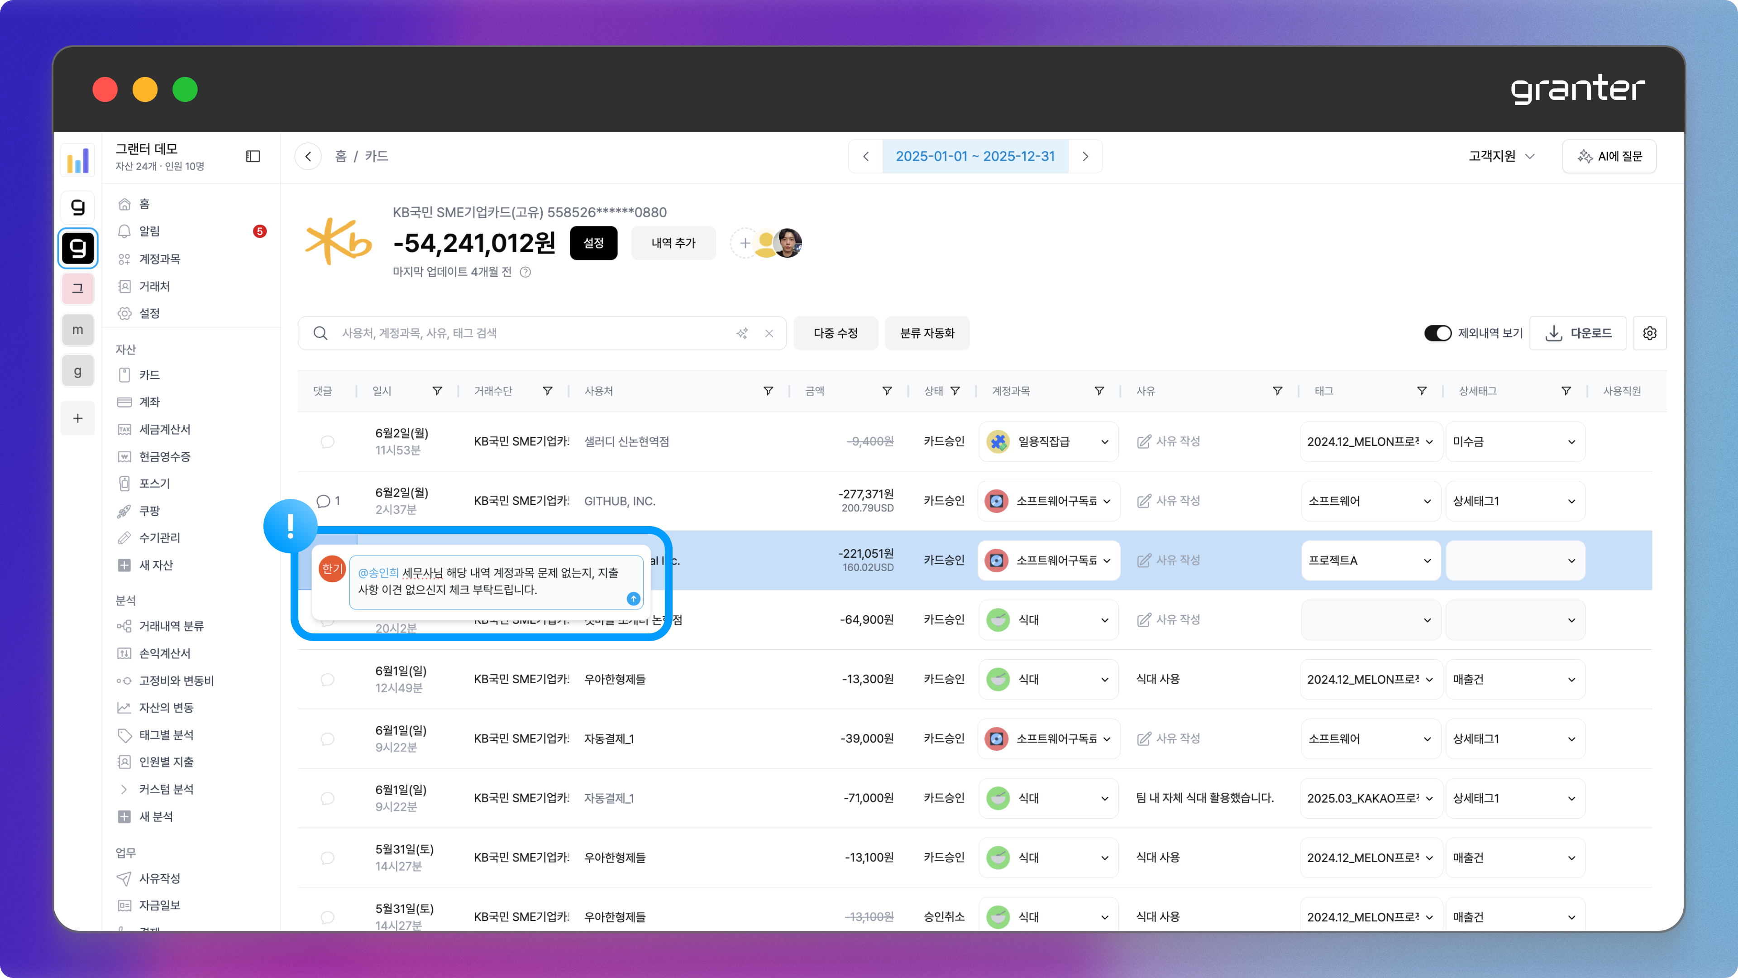Expand 커스텀 분석 tree item
1738x978 pixels.
coord(124,789)
